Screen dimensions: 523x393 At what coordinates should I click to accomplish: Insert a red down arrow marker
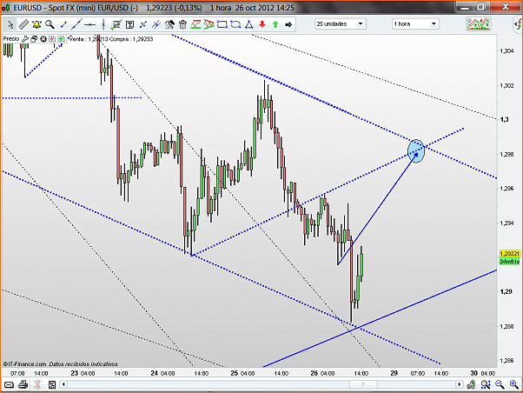[262, 24]
